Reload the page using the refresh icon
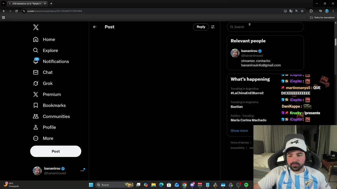This screenshot has height=189, width=337. 16,11
